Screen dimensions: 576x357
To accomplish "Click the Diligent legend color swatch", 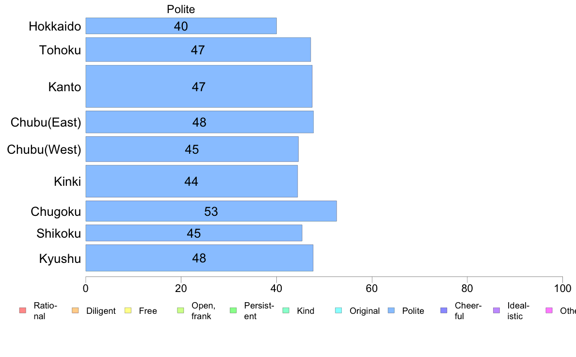I will (x=75, y=310).
